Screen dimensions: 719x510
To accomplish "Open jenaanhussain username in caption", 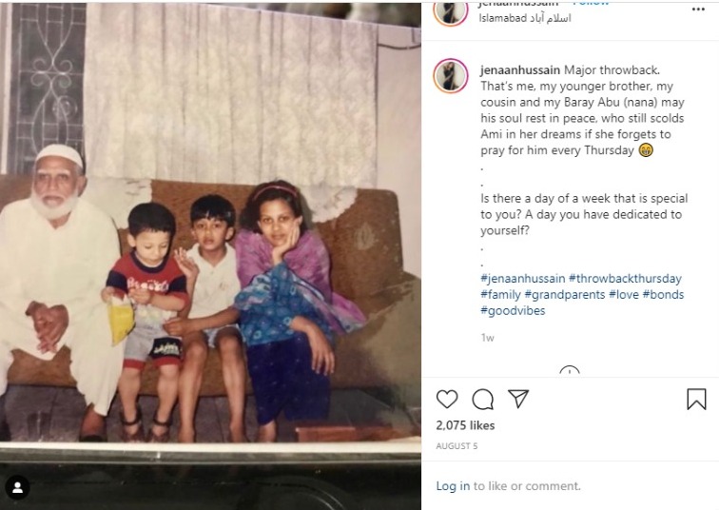I will tap(520, 70).
